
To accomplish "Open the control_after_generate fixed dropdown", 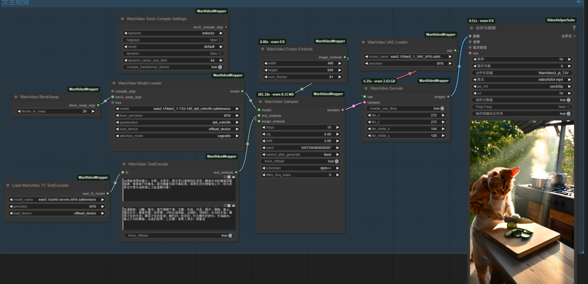I will pyautogui.click(x=301, y=154).
